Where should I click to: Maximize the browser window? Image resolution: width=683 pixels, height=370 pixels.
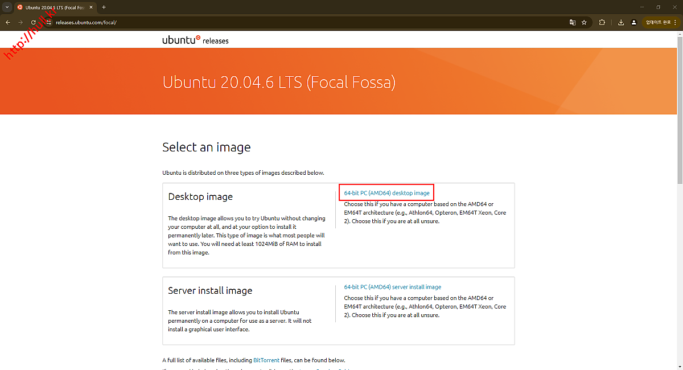coord(659,7)
